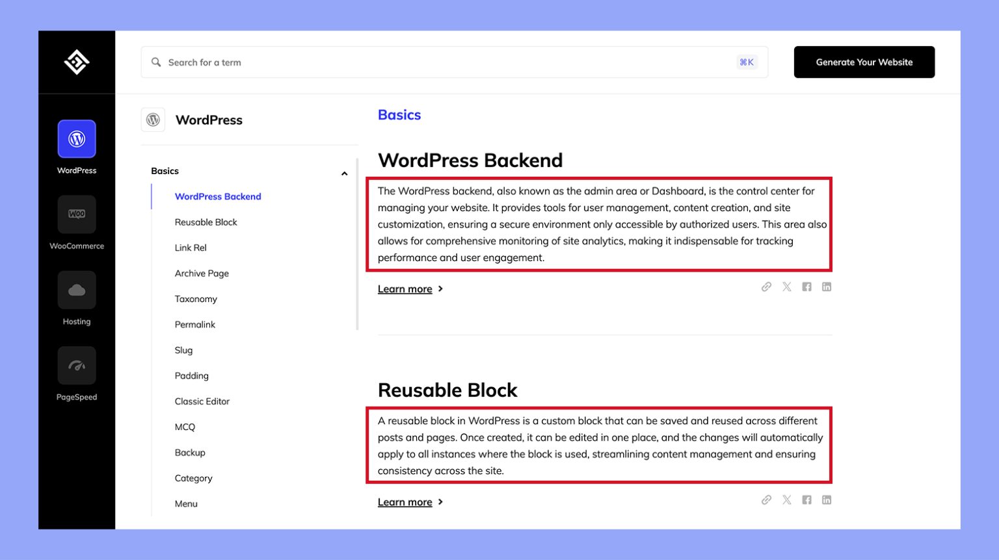Screen dimensions: 999x560
Task: Switch to the Hosting section
Action: tap(77, 290)
